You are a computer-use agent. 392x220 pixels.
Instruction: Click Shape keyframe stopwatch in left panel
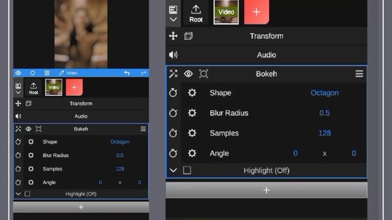point(18,142)
